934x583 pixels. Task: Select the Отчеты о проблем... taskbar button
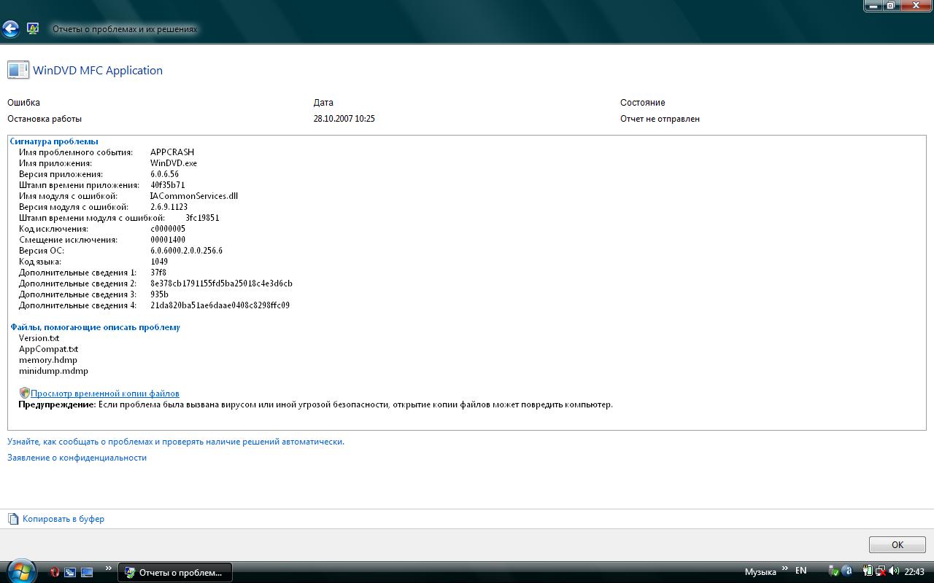175,572
